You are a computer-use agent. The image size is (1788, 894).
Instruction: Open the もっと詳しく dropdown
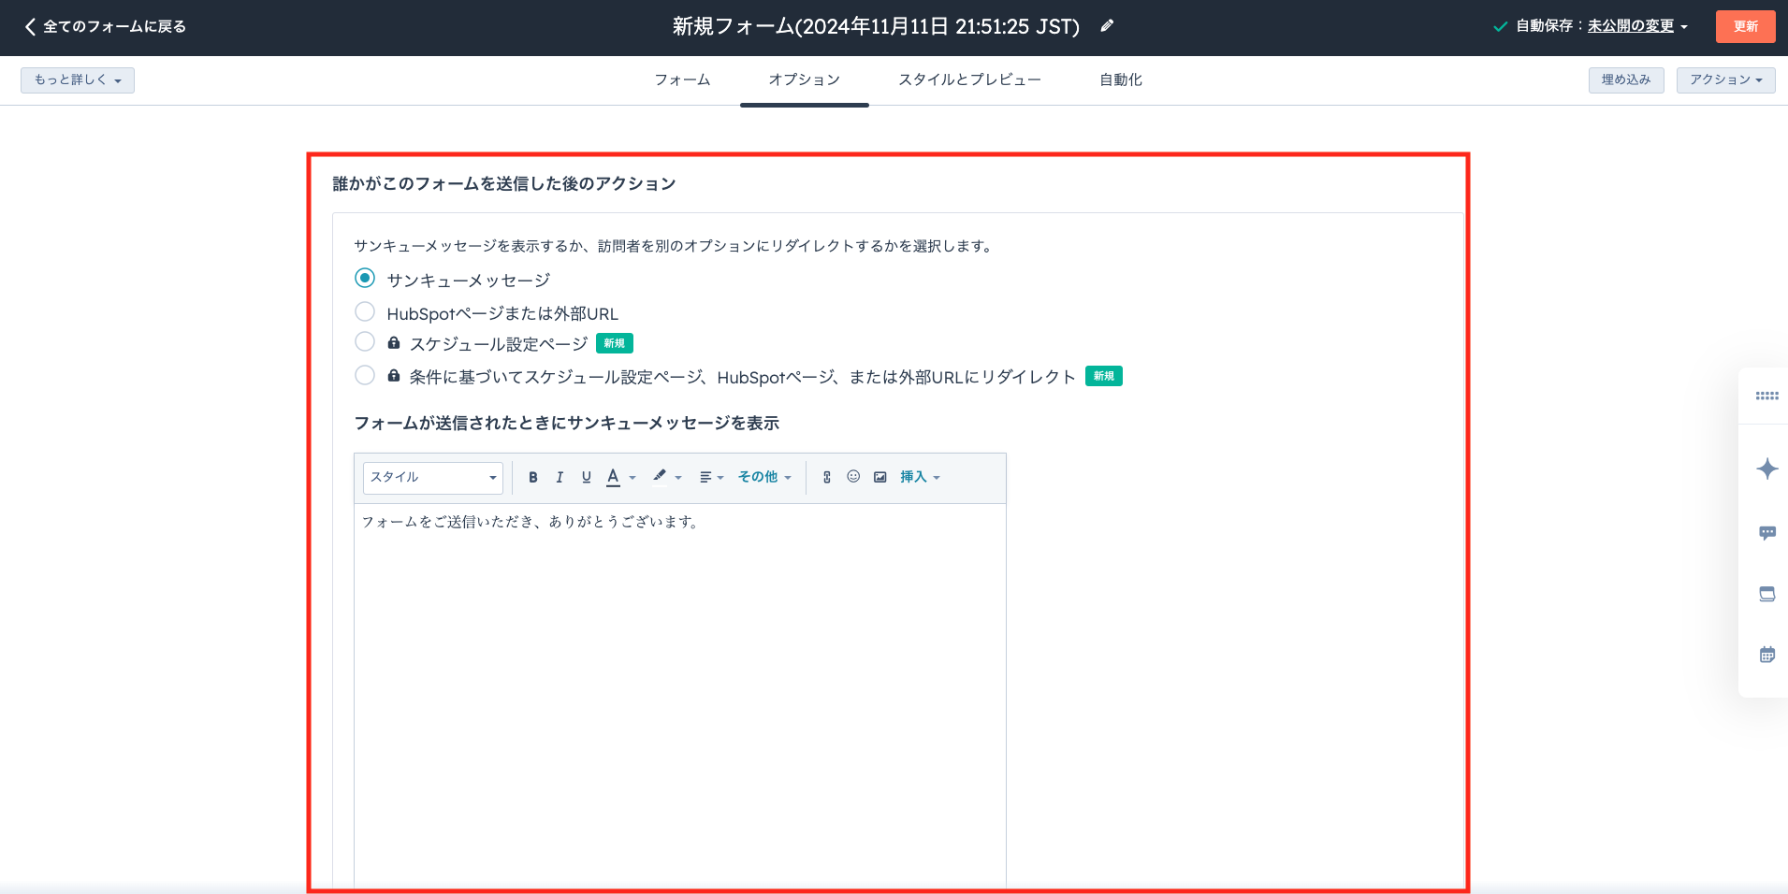coord(78,80)
